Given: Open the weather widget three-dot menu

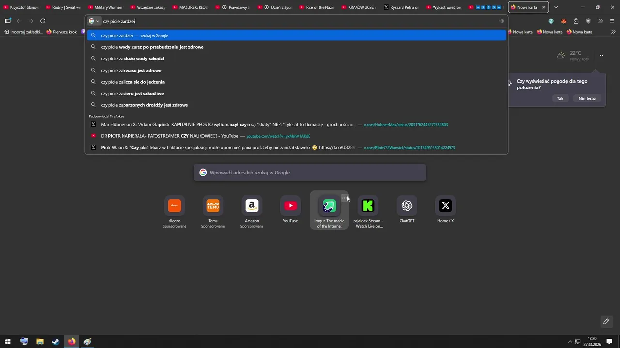Looking at the screenshot, I should (602, 56).
